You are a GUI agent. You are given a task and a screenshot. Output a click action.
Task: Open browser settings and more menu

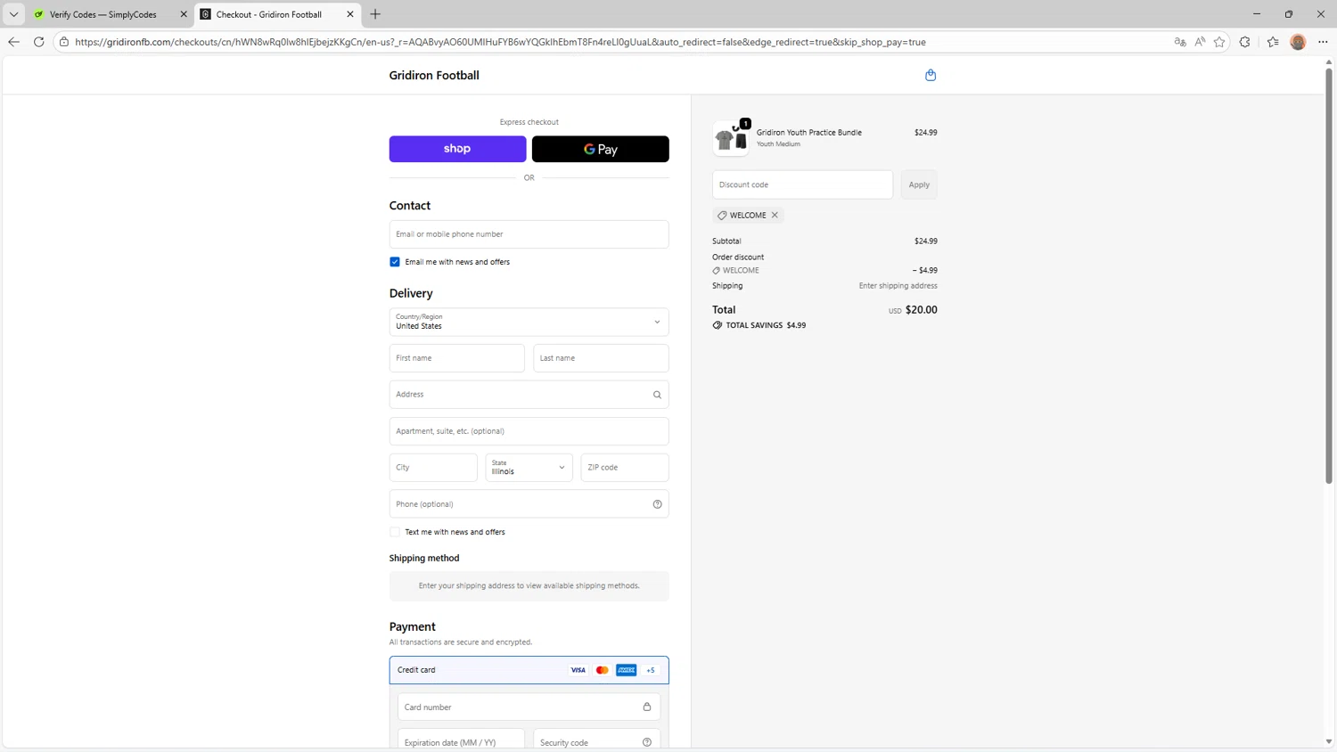click(x=1323, y=42)
